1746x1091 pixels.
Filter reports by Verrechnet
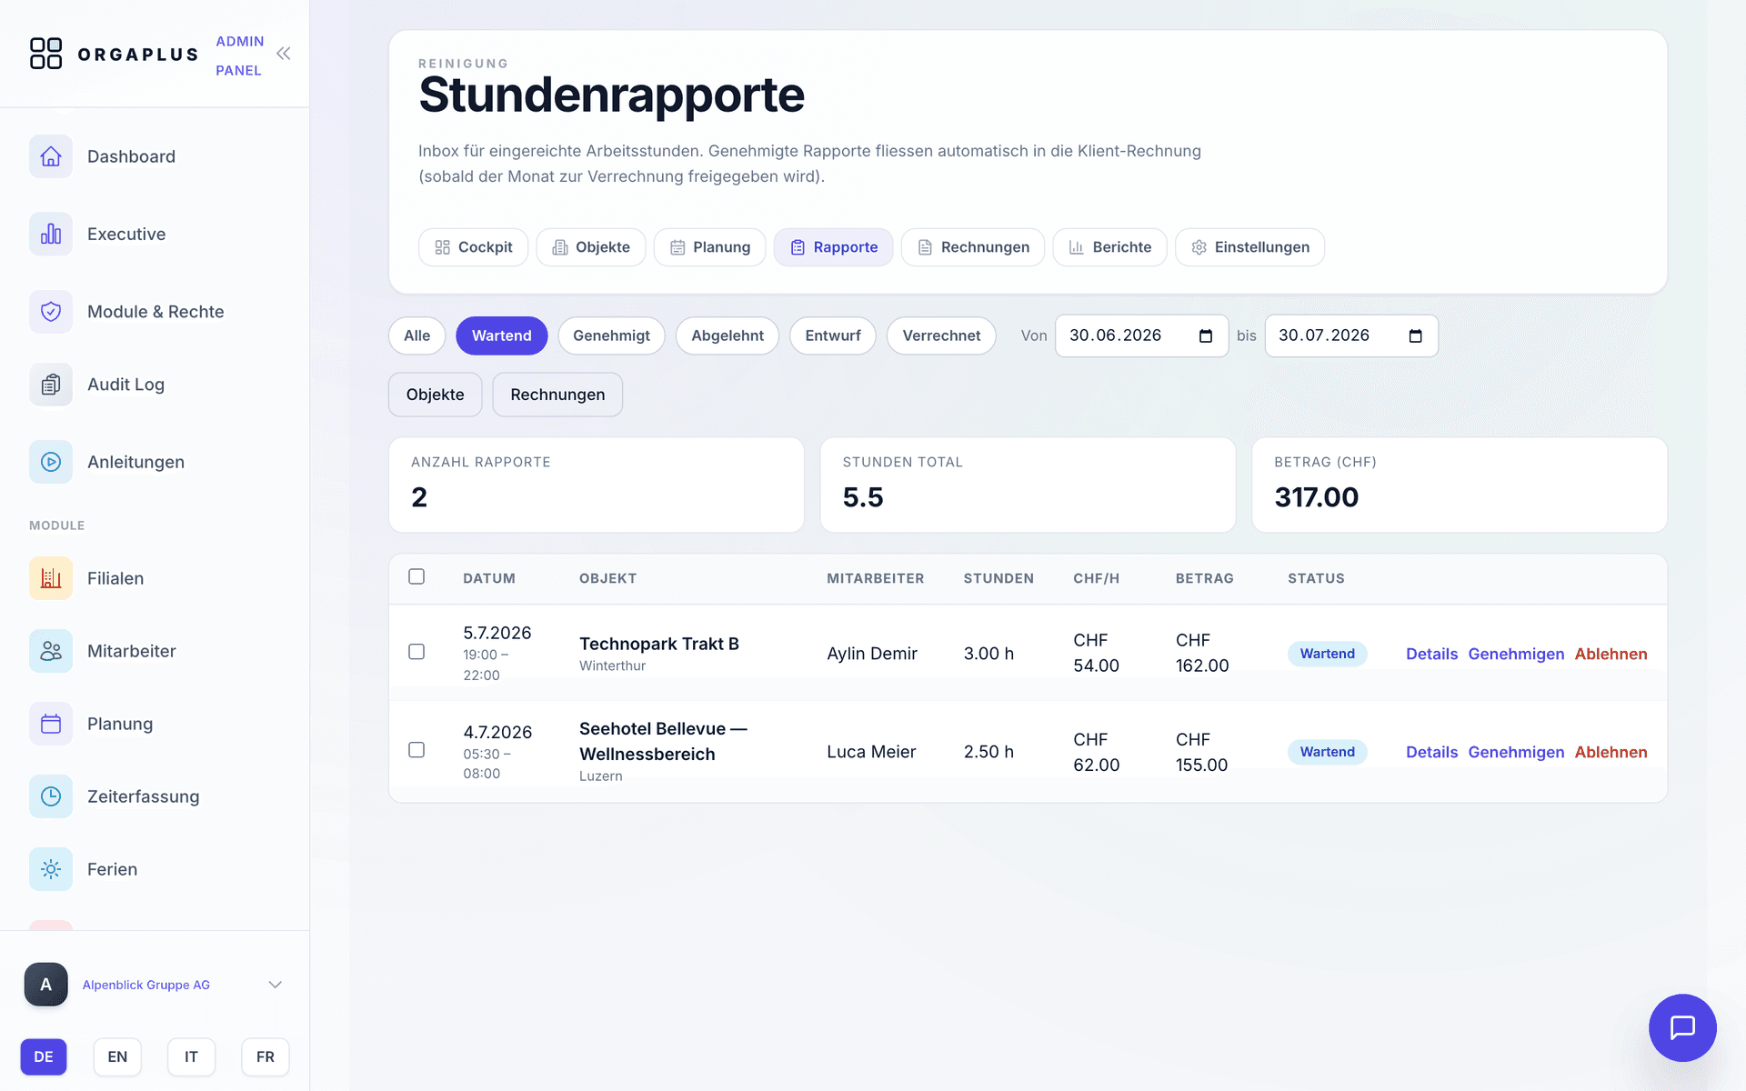click(x=941, y=335)
